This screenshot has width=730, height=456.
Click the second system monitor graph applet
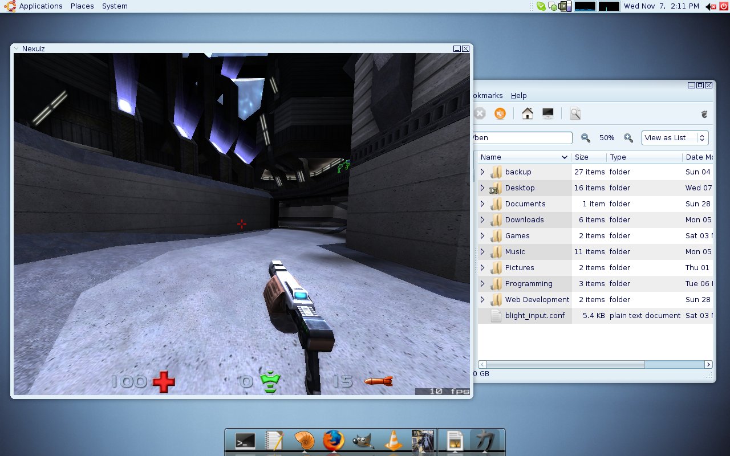click(609, 6)
